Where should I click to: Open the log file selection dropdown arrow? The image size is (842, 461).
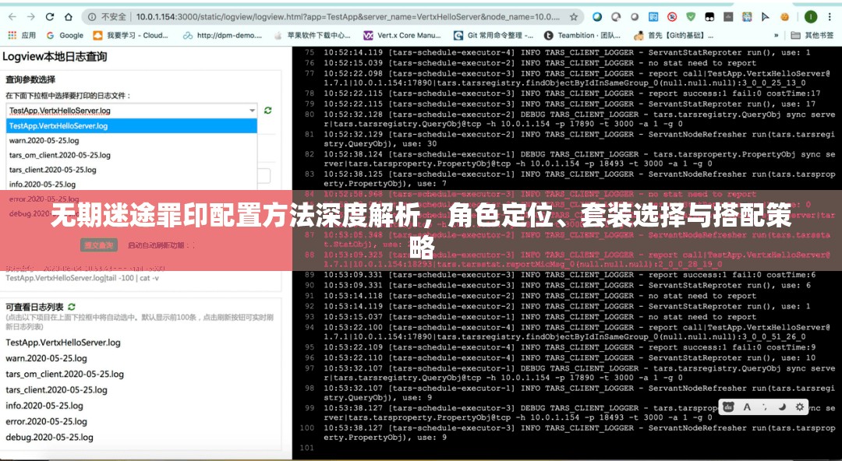pos(253,111)
